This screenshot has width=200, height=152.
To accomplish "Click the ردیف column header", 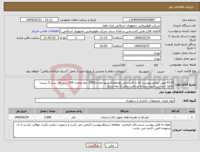I will tap(192, 111).
